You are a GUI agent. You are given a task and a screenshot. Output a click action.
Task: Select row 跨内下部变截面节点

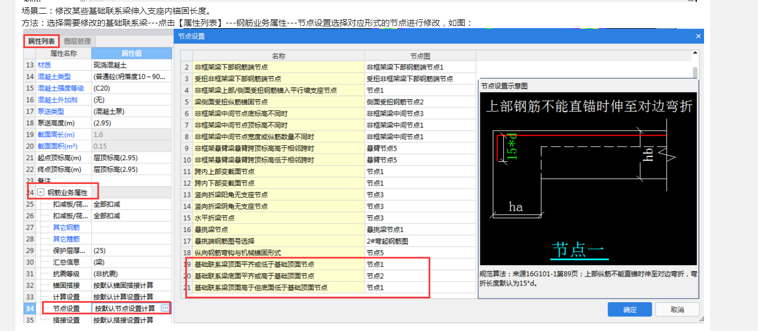click(329, 183)
